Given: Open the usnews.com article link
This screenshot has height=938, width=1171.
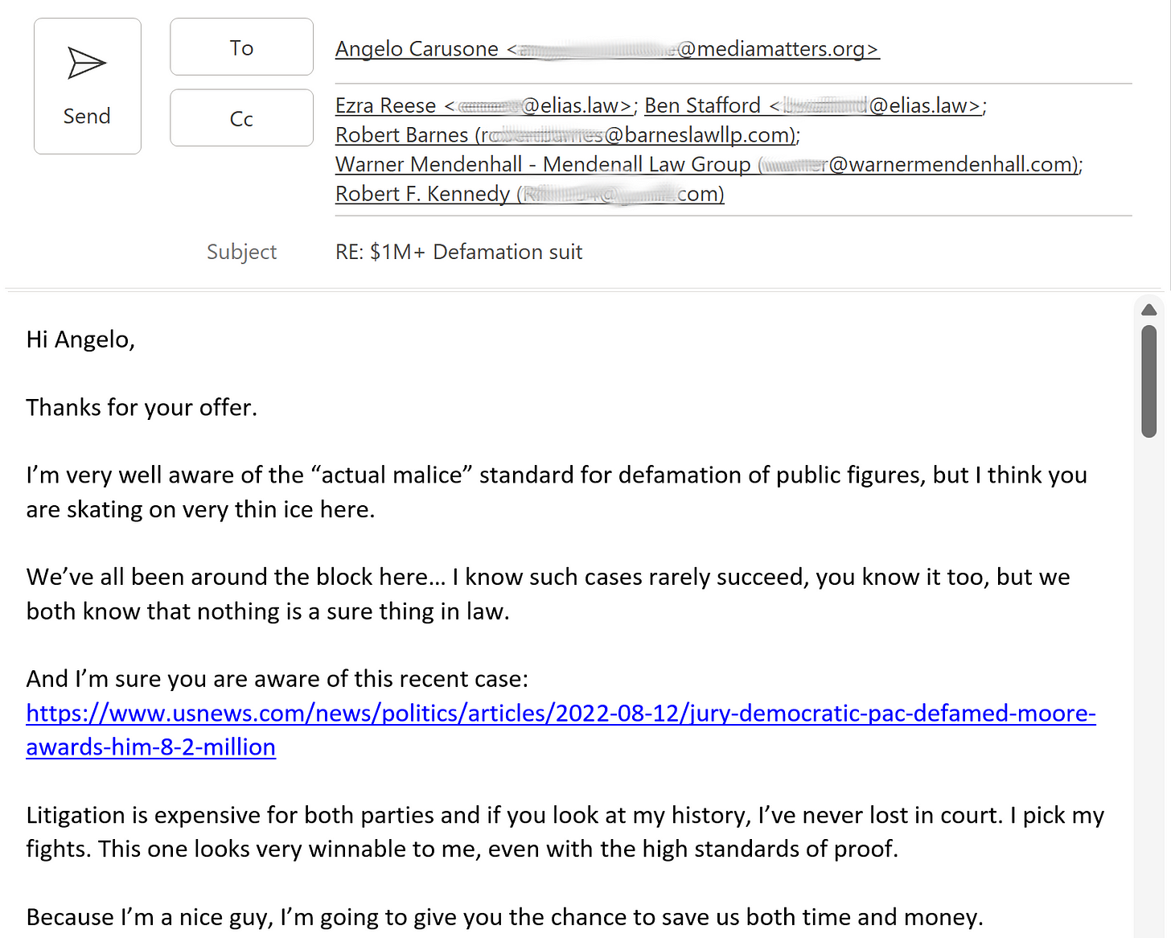Looking at the screenshot, I should [560, 714].
